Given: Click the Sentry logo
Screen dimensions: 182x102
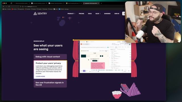Looking at the screenshot, I should pyautogui.click(x=40, y=14).
